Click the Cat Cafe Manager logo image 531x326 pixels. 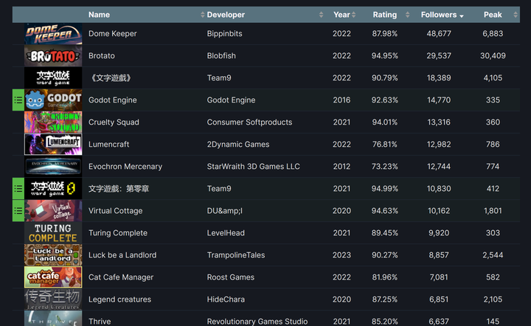click(53, 277)
